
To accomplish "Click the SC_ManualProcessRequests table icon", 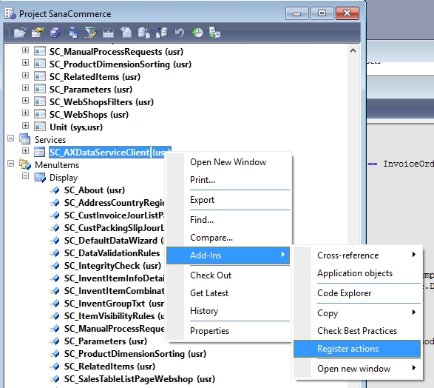I will coord(40,51).
